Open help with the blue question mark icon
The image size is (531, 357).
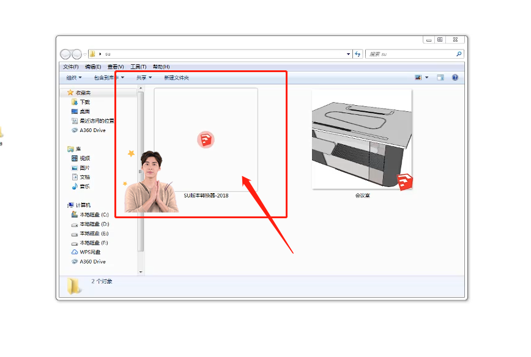(455, 78)
